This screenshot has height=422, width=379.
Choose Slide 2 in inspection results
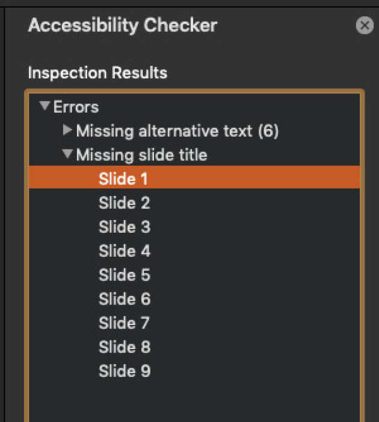click(124, 203)
